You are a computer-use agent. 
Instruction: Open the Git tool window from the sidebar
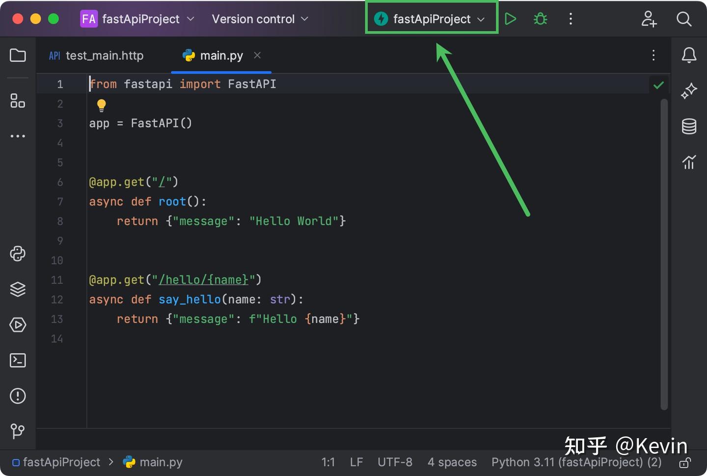[18, 431]
